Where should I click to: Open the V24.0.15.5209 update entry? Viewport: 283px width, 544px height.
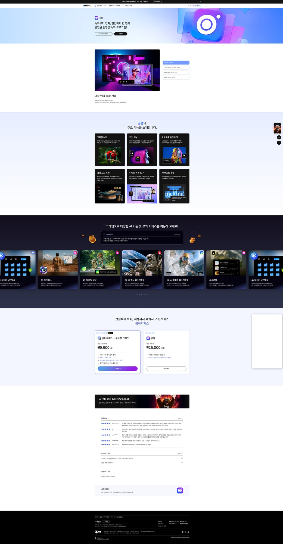tap(108, 477)
